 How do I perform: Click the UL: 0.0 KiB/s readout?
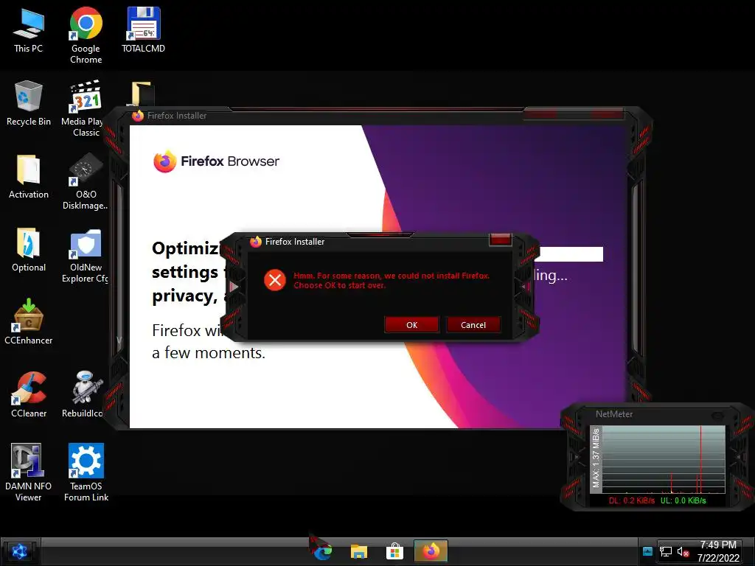click(x=683, y=500)
